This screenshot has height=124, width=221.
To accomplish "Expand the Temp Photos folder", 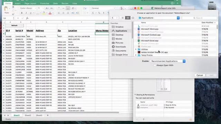I will tap(136, 55).
